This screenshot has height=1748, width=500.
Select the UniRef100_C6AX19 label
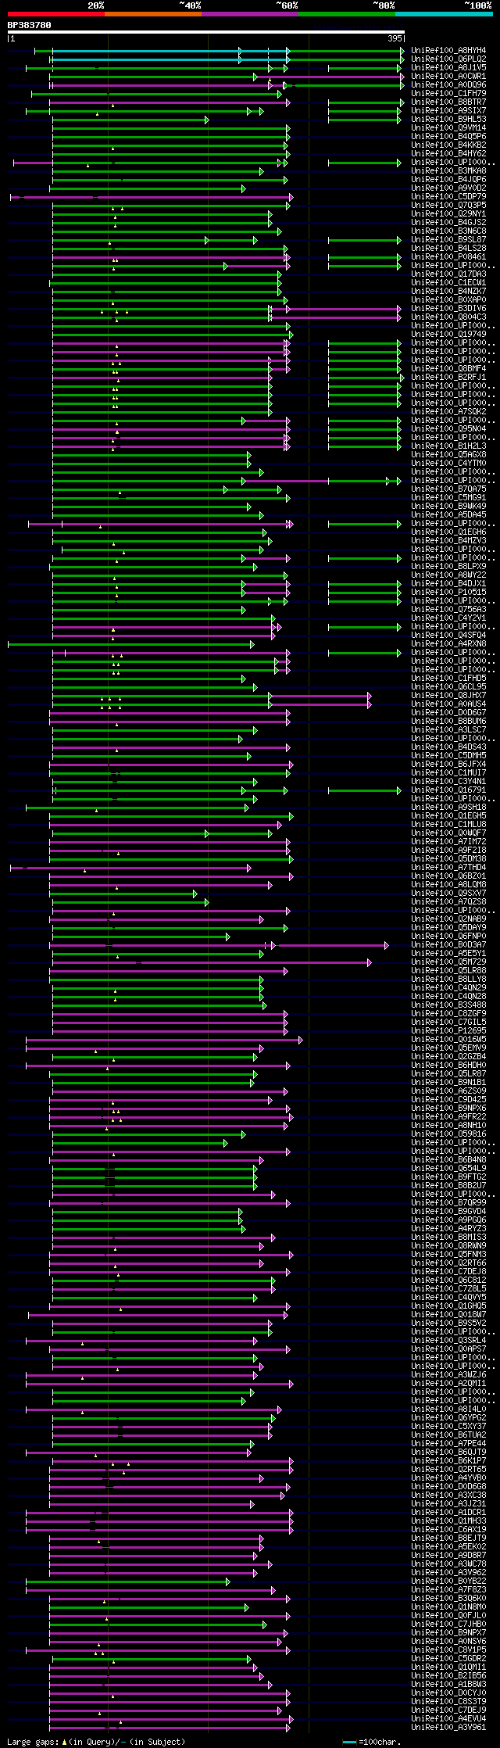(448, 1529)
